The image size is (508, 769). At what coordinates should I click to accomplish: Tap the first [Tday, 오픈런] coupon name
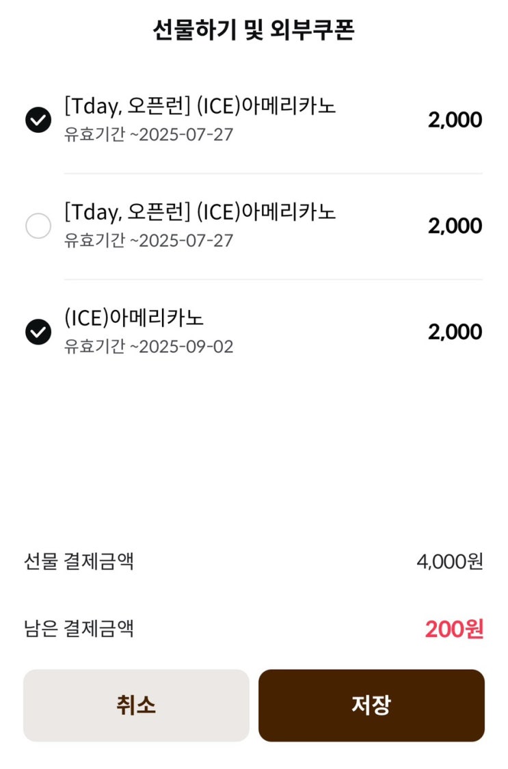tap(200, 106)
